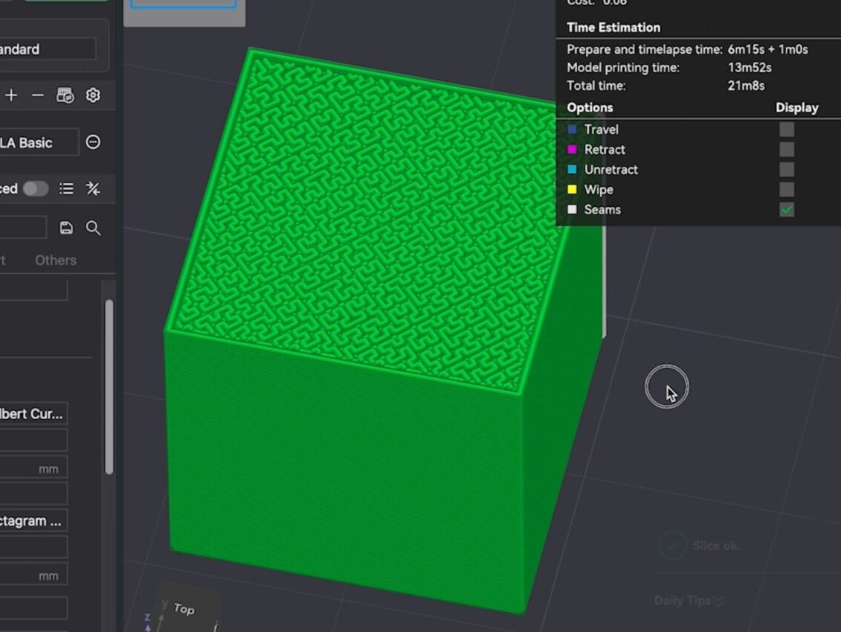841x632 pixels.
Task: Click the yellow Wipe color swatch
Action: 572,190
